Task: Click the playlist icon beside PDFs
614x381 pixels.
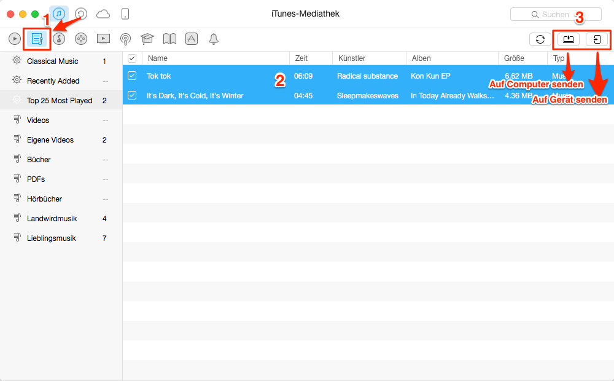Action: click(x=17, y=178)
